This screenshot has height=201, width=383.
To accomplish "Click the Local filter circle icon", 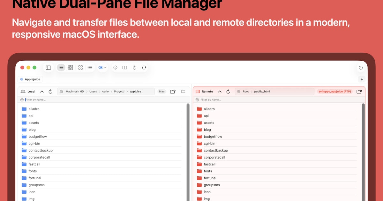I will click(22, 100).
